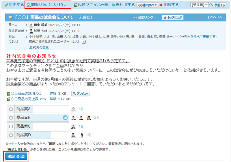
Task: Click file icon beside ○○商品の説明.txt
Action: point(9,94)
